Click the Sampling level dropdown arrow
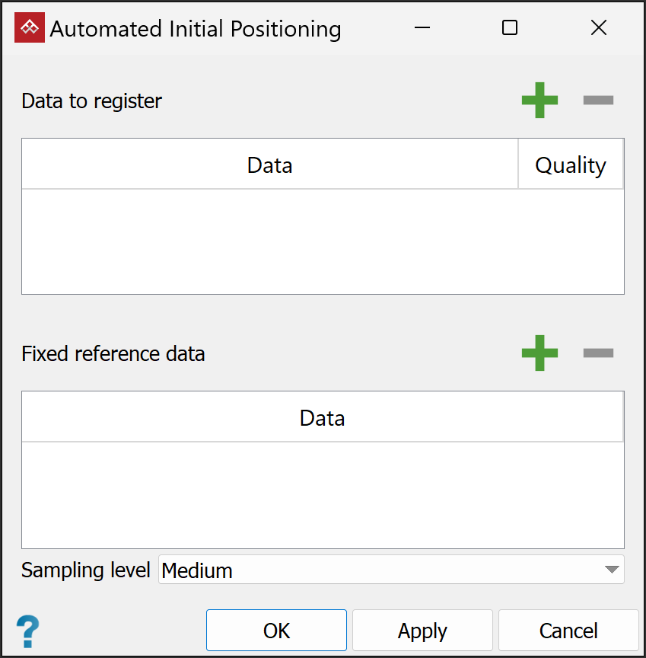 click(x=611, y=570)
